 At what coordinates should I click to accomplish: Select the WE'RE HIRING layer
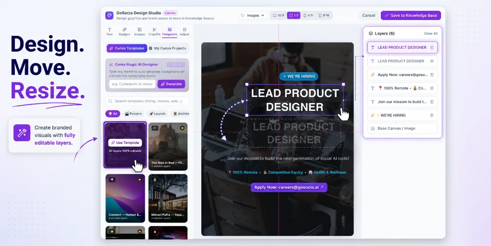(402, 116)
